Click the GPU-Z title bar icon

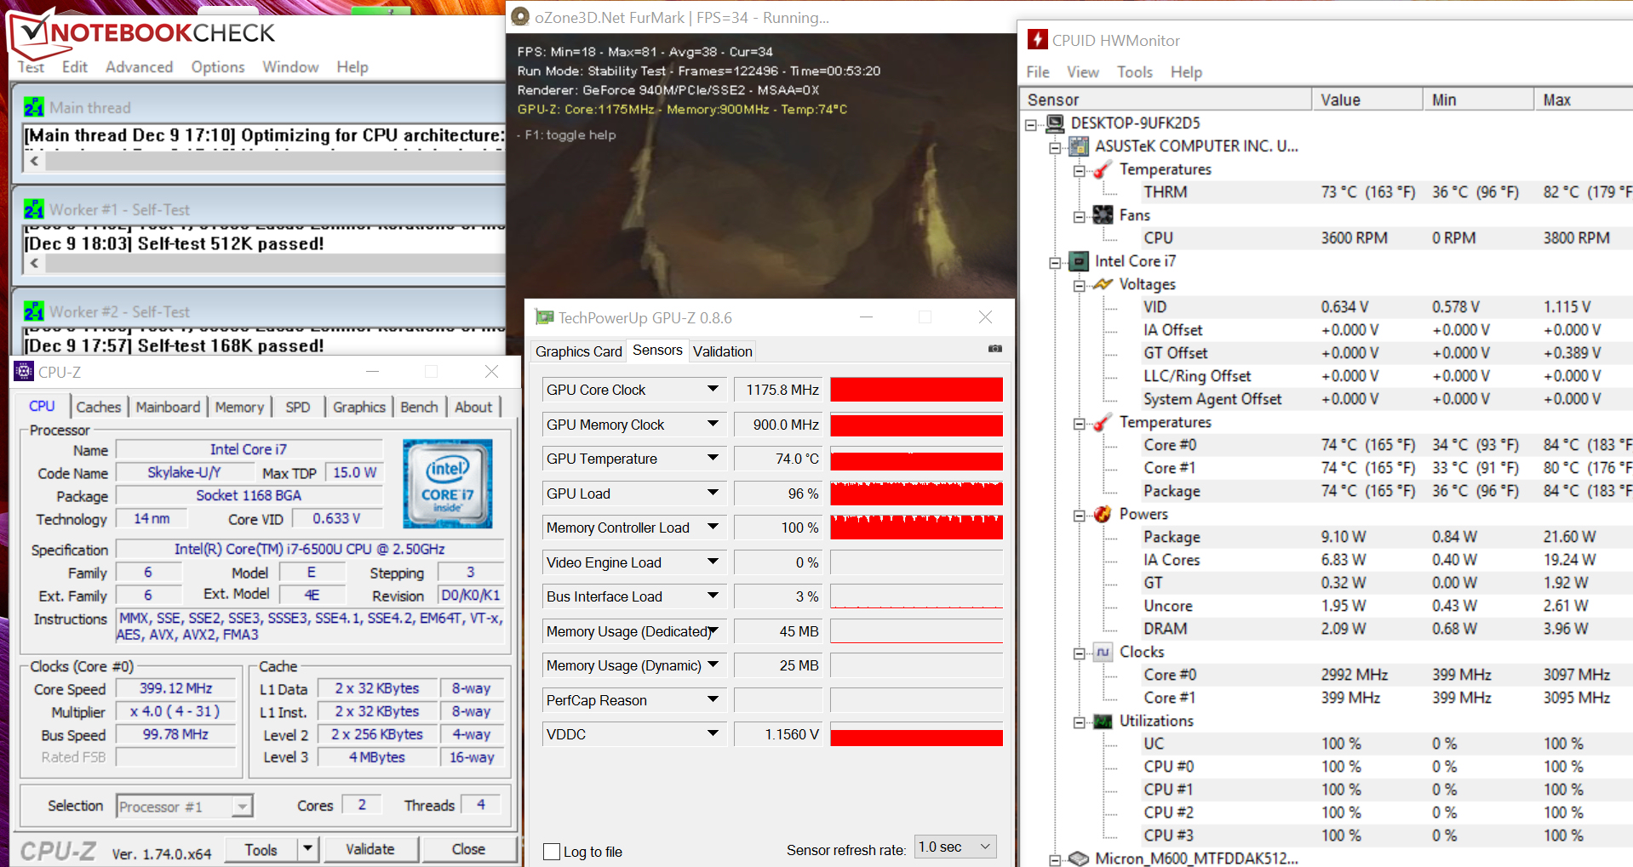(x=544, y=317)
